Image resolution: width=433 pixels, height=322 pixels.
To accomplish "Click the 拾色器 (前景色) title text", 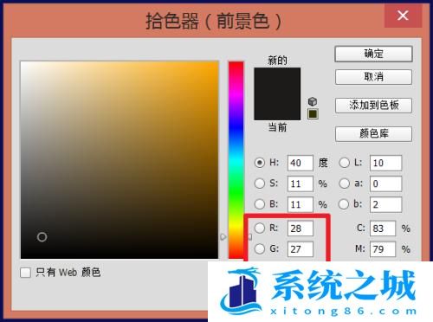I will click(213, 21).
